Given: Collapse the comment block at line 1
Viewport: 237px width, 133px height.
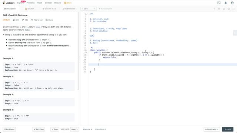Looking at the screenshot, I should tap(87, 14).
